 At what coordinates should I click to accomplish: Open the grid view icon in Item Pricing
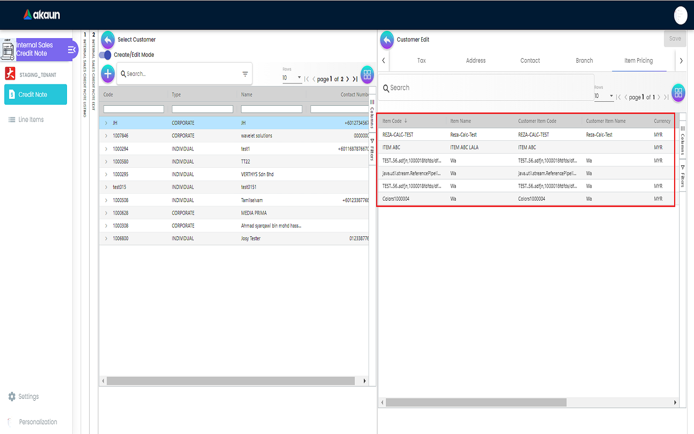(678, 93)
